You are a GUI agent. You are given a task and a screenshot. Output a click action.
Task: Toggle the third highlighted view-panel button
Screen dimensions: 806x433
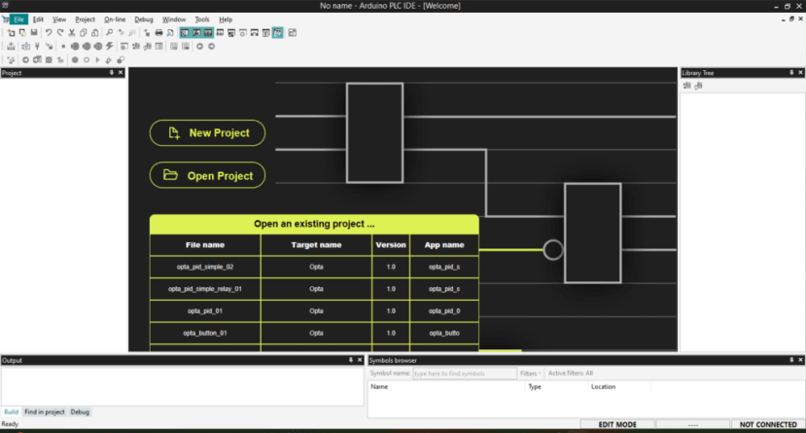tap(208, 33)
